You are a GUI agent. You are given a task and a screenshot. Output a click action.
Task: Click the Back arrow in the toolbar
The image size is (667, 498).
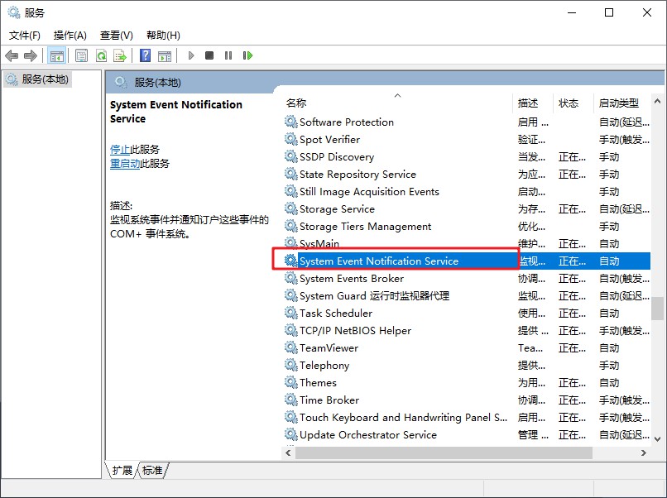[x=12, y=55]
